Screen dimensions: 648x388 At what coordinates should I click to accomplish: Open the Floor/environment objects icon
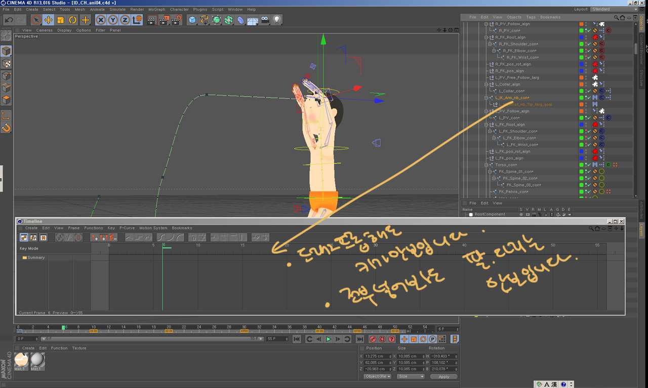(253, 20)
